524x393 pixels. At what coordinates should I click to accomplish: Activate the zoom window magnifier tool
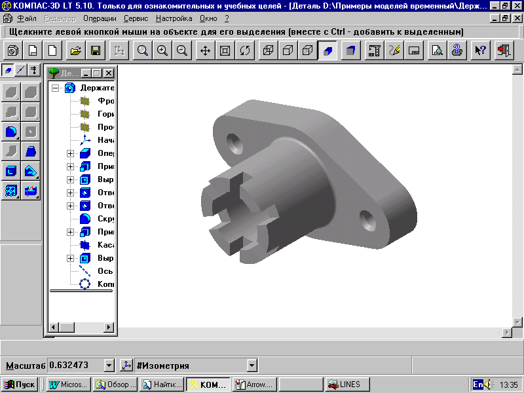point(143,50)
